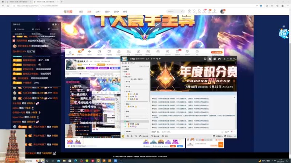This screenshot has width=291, height=163.
Task: Open the mode dropdown above YY channel tree
Action: (125, 66)
